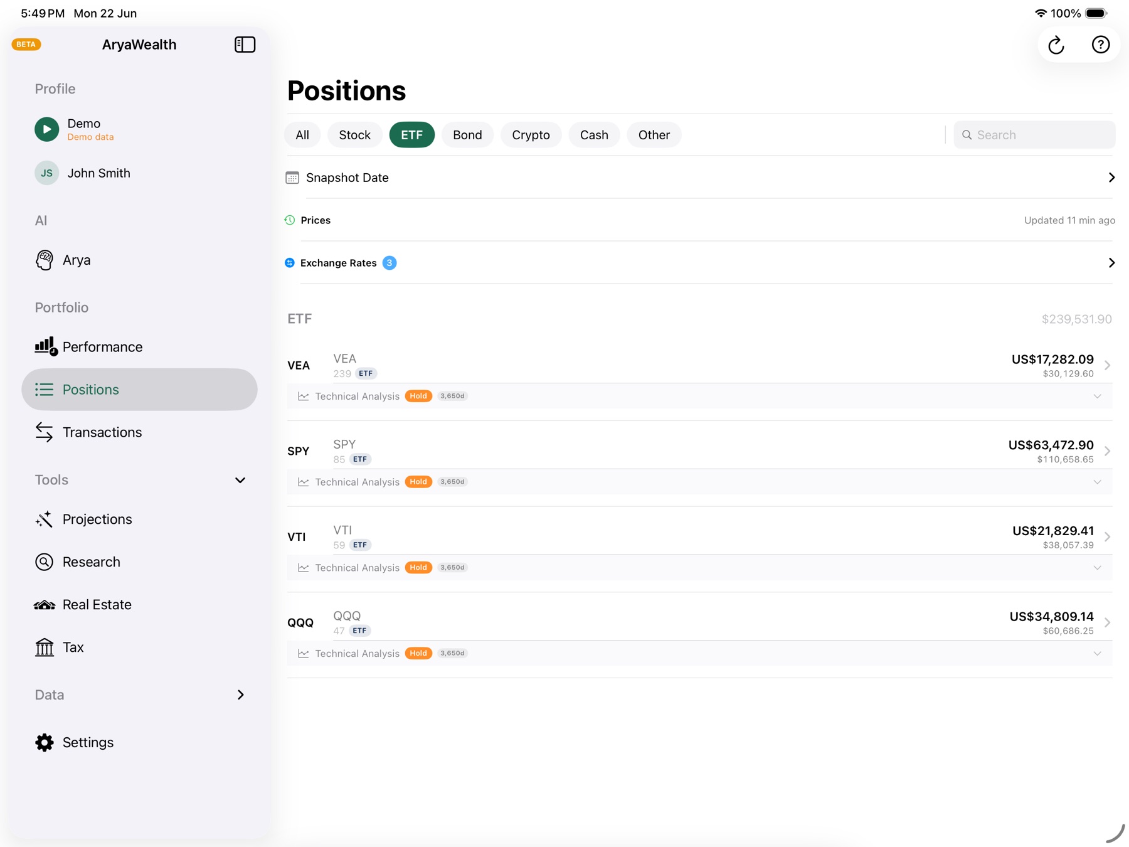This screenshot has width=1129, height=847.
Task: Open QQQ position row value US$34,809.14
Action: 1052,616
